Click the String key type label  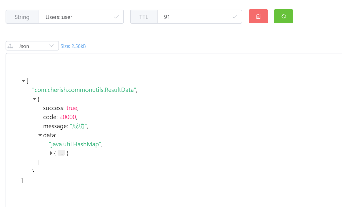pyautogui.click(x=22, y=17)
